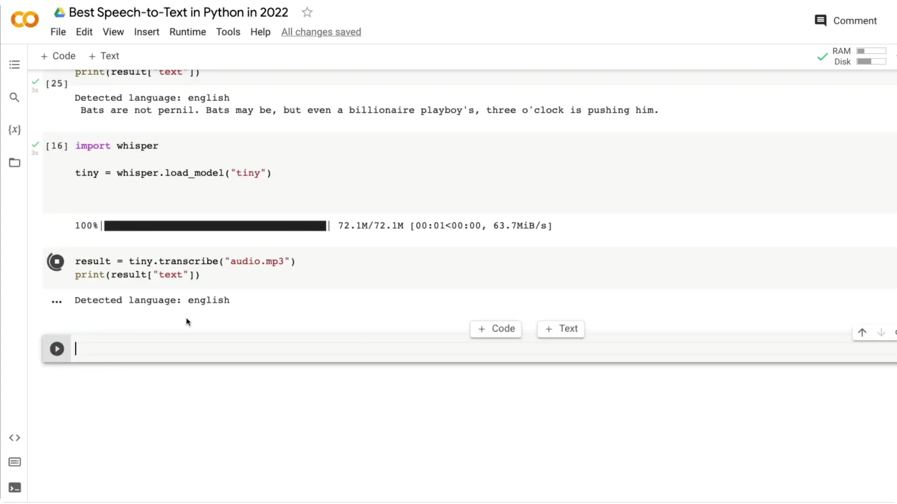The image size is (897, 504).
Task: Open the table of contents panel
Action: point(14,64)
